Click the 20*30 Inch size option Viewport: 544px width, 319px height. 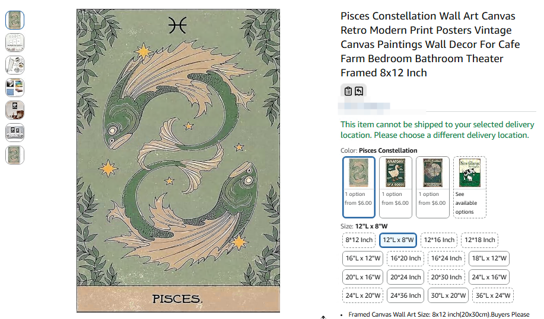coord(447,277)
